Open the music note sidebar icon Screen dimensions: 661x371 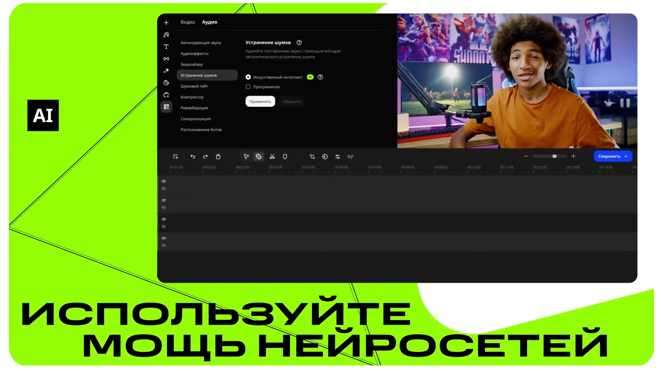tap(166, 35)
